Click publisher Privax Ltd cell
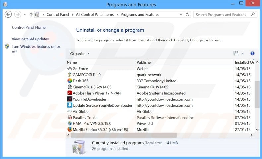262x159 pixels. pyautogui.click(x=145, y=123)
